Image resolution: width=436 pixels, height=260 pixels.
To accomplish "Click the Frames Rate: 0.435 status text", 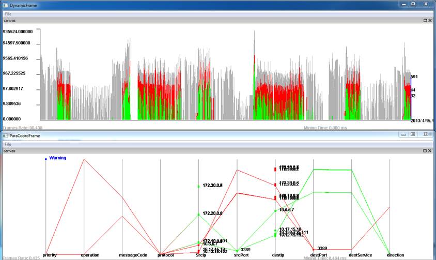I will pyautogui.click(x=21, y=258).
